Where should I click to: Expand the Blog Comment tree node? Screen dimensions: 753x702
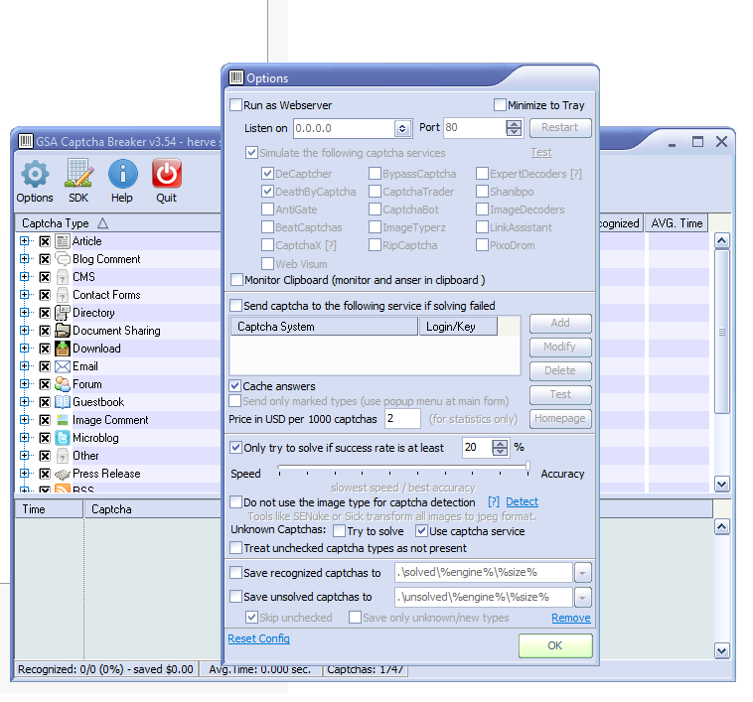tap(24, 259)
